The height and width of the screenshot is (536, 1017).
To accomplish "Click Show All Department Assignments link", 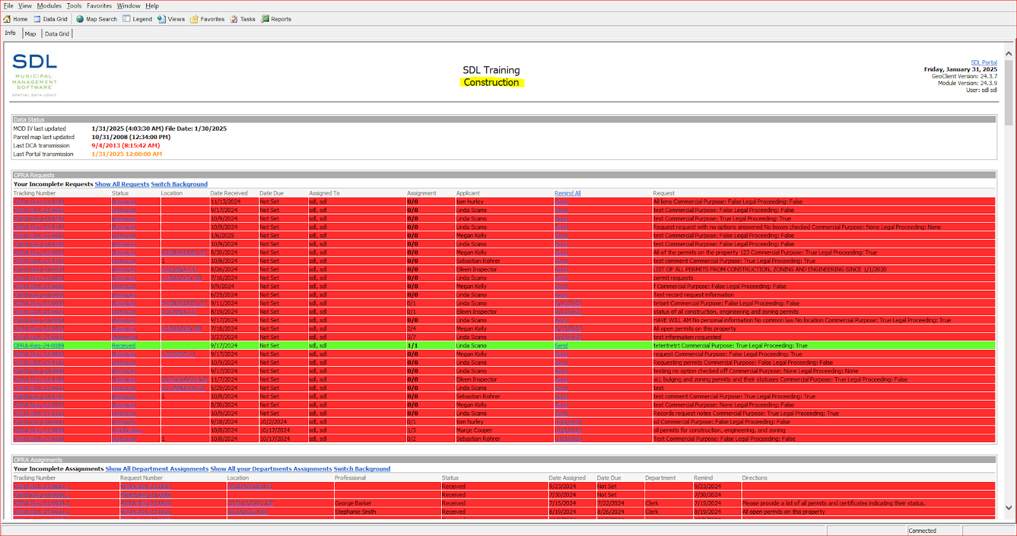I will coord(157,469).
